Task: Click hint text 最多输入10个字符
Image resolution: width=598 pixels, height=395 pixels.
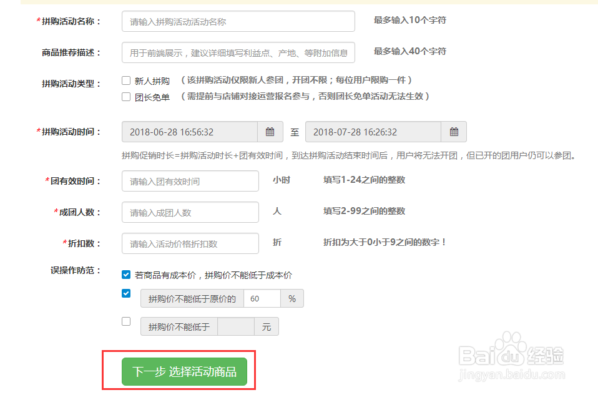Action: coord(410,20)
